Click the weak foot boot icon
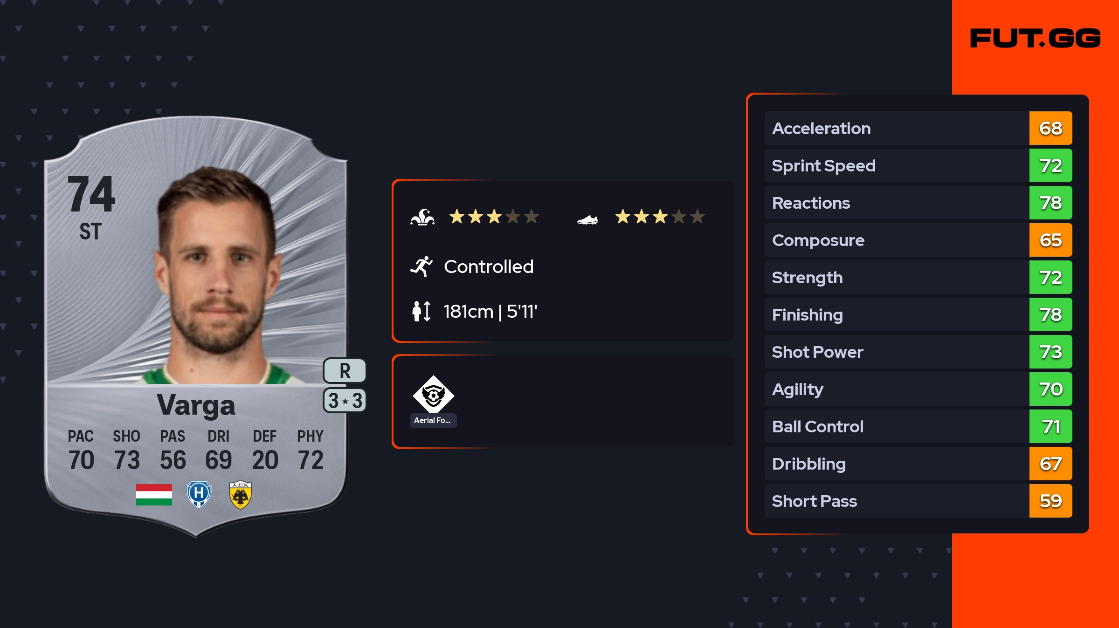 (587, 219)
